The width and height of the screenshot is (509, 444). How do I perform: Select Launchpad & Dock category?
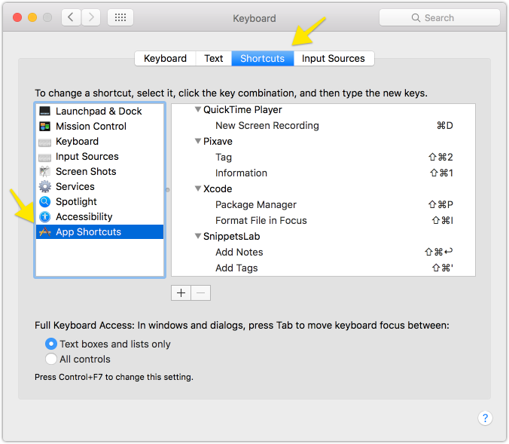(x=99, y=111)
